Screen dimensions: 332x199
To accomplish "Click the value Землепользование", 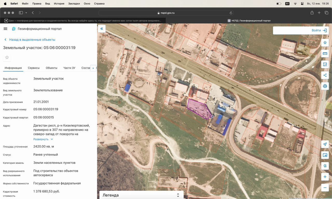I will [48, 90].
